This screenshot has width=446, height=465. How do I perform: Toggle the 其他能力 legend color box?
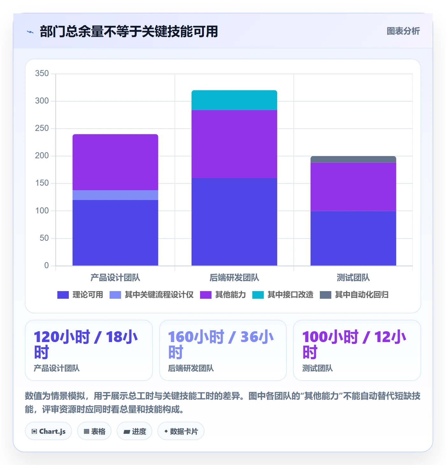[x=206, y=295]
